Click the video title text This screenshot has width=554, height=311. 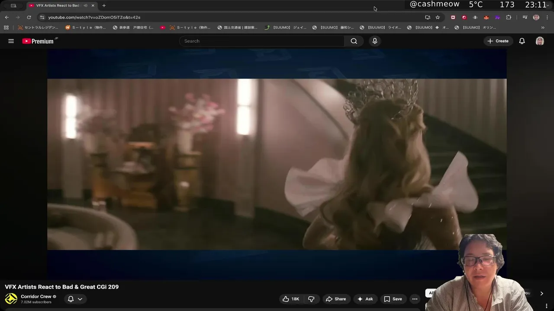pyautogui.click(x=62, y=287)
